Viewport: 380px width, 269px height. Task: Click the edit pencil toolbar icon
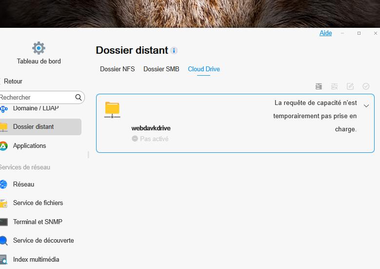coord(350,86)
